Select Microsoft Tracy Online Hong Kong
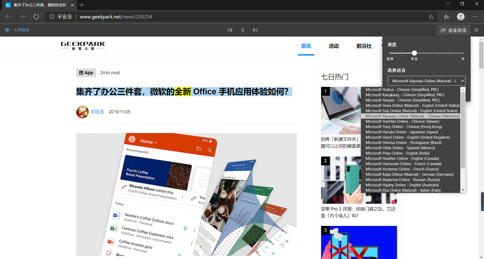484x259 pixels. (x=411, y=127)
